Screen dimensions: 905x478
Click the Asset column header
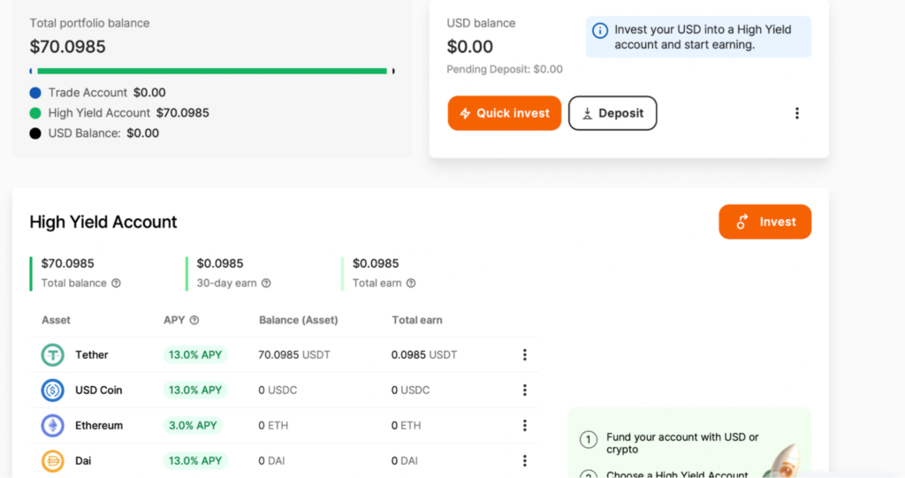coord(56,320)
